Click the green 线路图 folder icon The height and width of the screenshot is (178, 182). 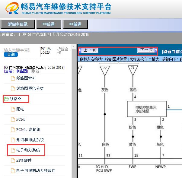6,99
